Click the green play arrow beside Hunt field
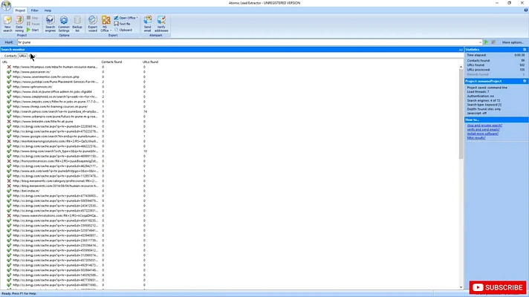 [487, 42]
